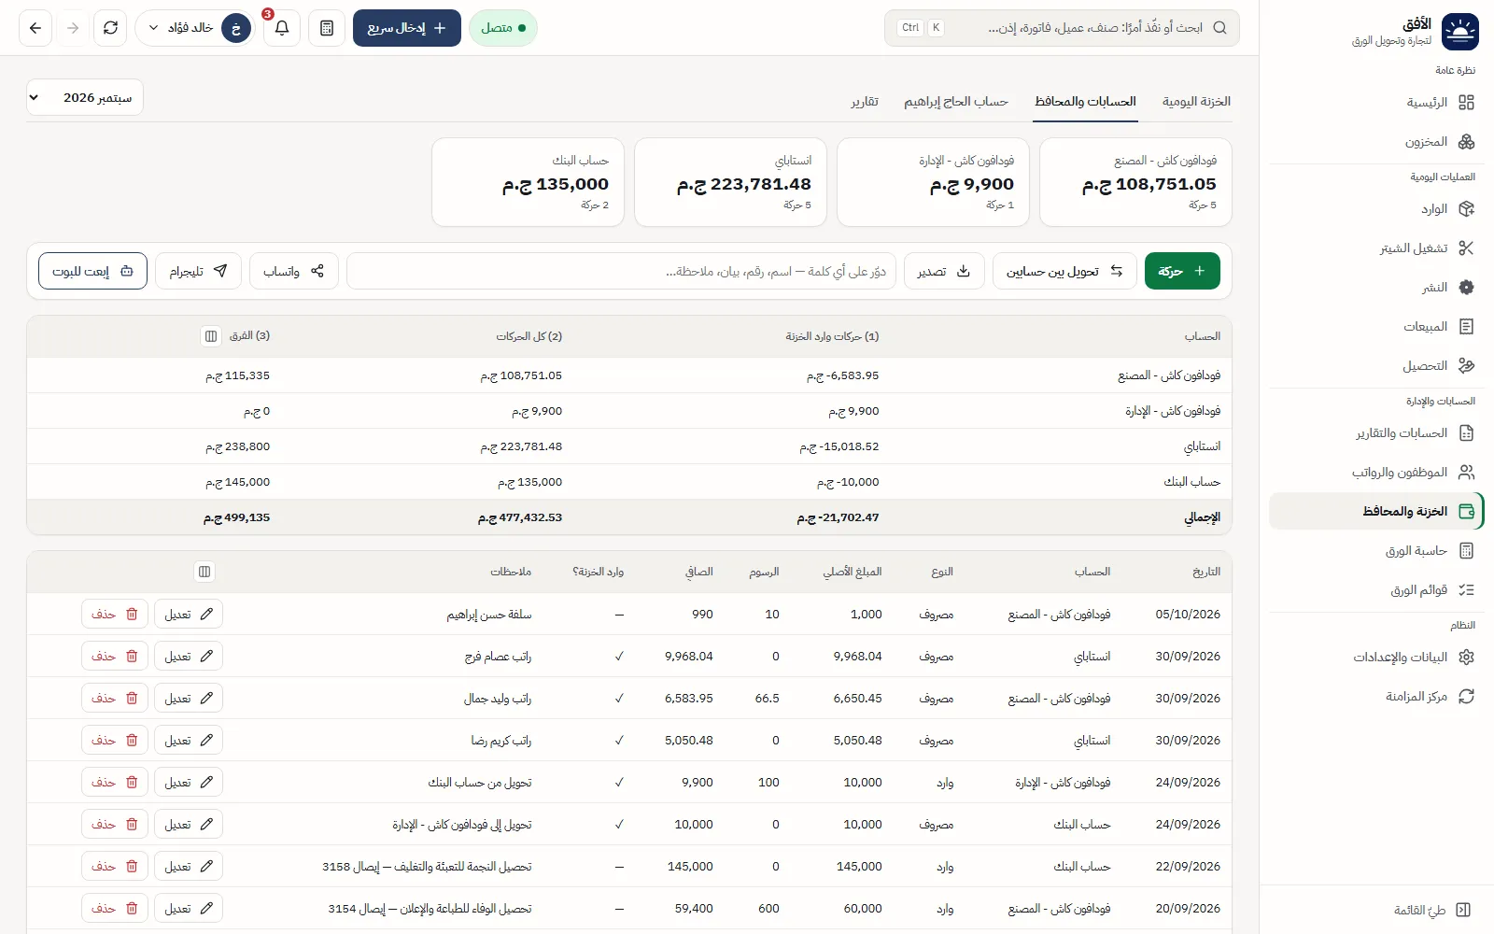Image resolution: width=1494 pixels, height=934 pixels.
Task: Switch to حساب الحاج إبراهيم tab
Action: [x=956, y=101]
